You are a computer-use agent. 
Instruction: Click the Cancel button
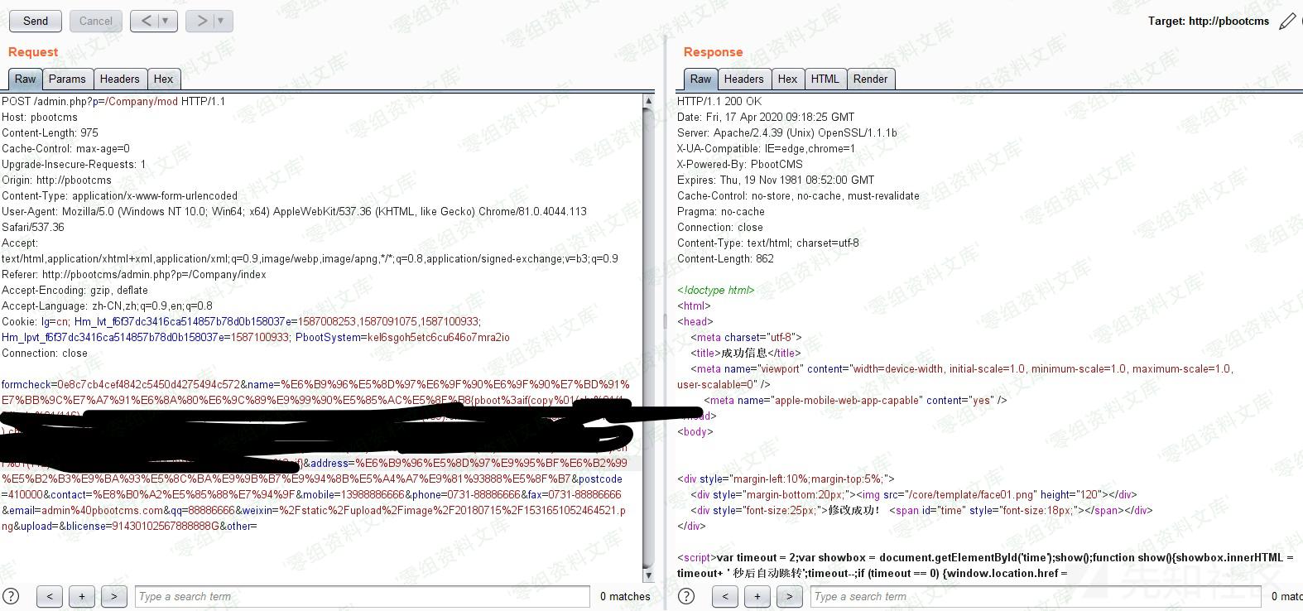pos(96,21)
